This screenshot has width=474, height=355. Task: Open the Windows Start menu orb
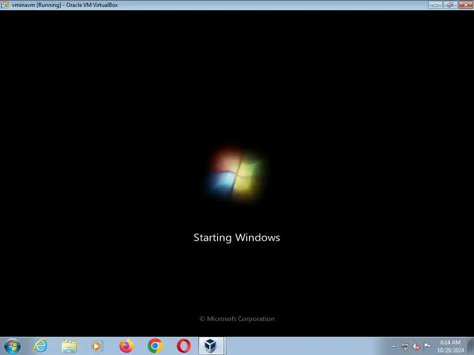[12, 346]
